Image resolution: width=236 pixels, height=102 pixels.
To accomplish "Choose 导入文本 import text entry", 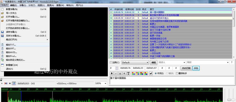I will pos(25,13).
